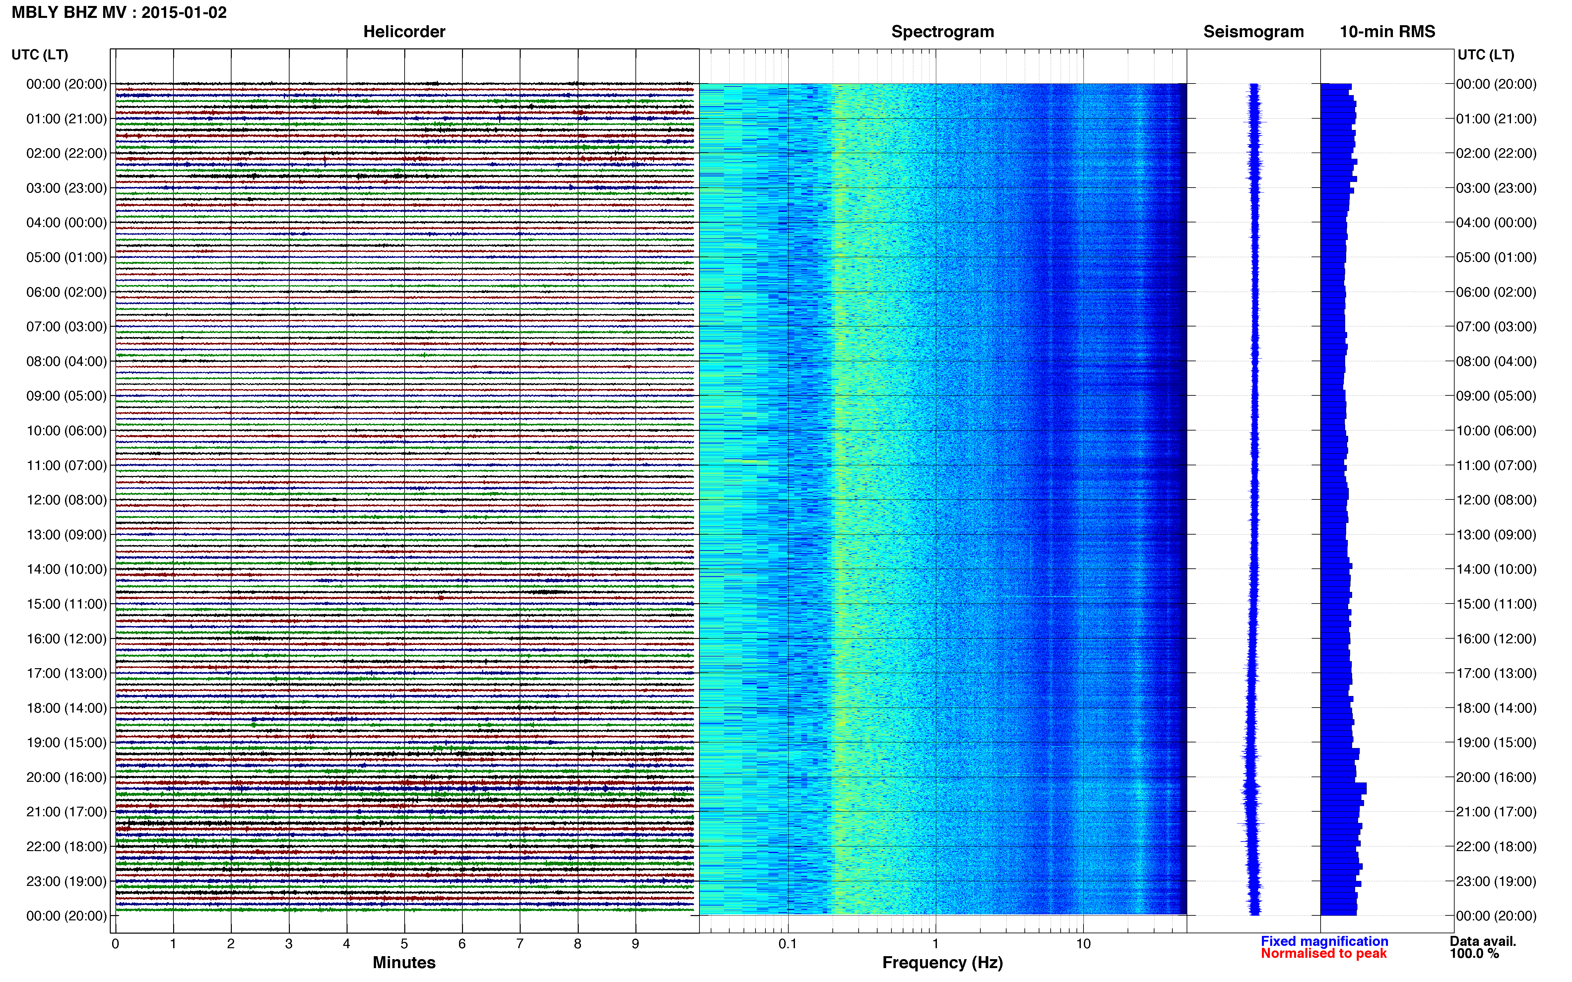Click the left '06:00 (02:00)' time label

point(66,292)
